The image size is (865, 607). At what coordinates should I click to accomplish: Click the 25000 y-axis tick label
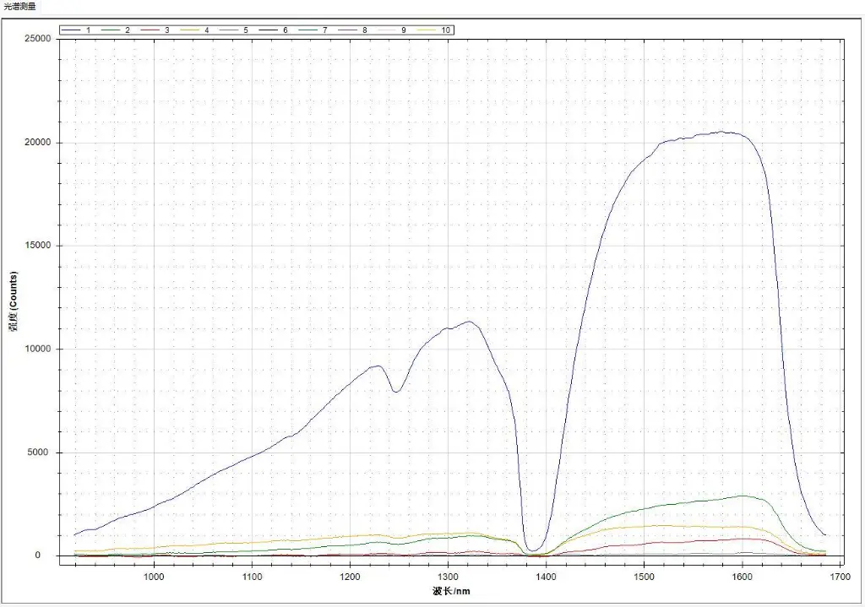38,39
